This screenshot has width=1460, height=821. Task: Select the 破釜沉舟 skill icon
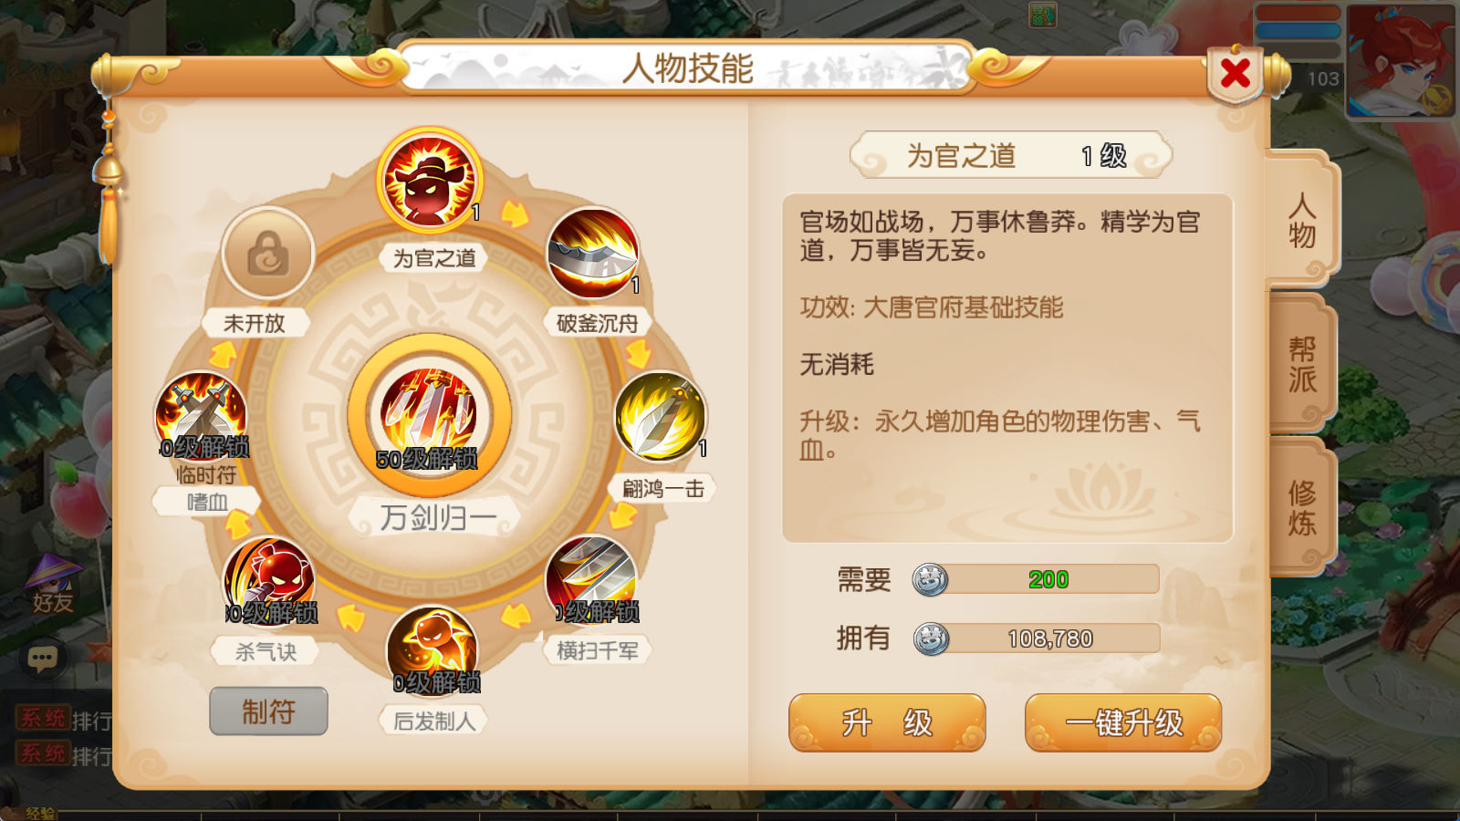[593, 253]
